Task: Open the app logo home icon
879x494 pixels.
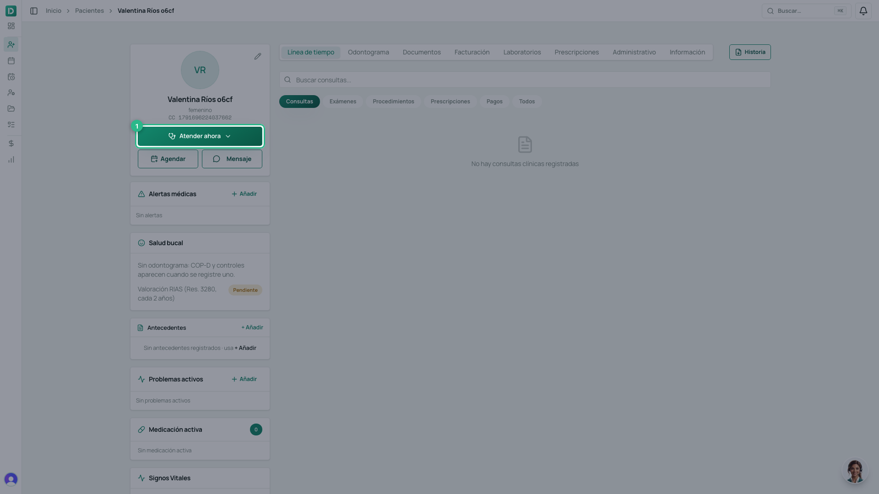Action: click(x=11, y=11)
